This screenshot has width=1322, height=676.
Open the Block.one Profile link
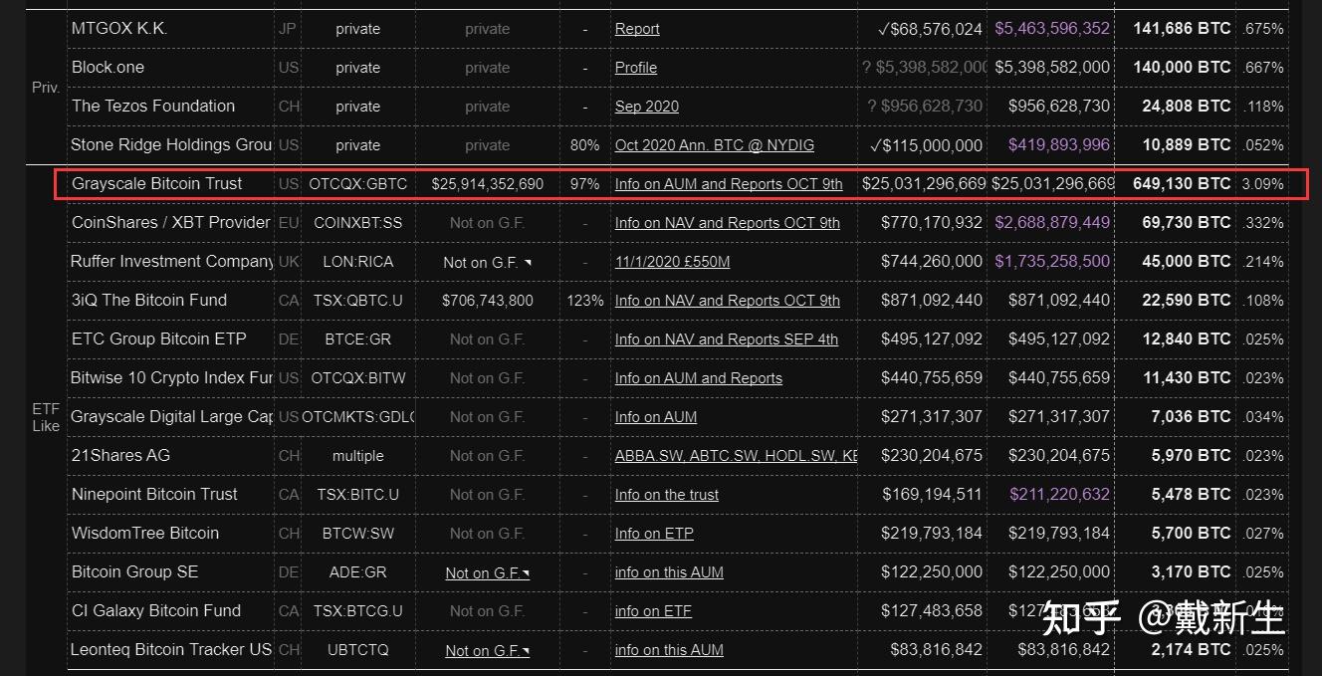tap(635, 68)
